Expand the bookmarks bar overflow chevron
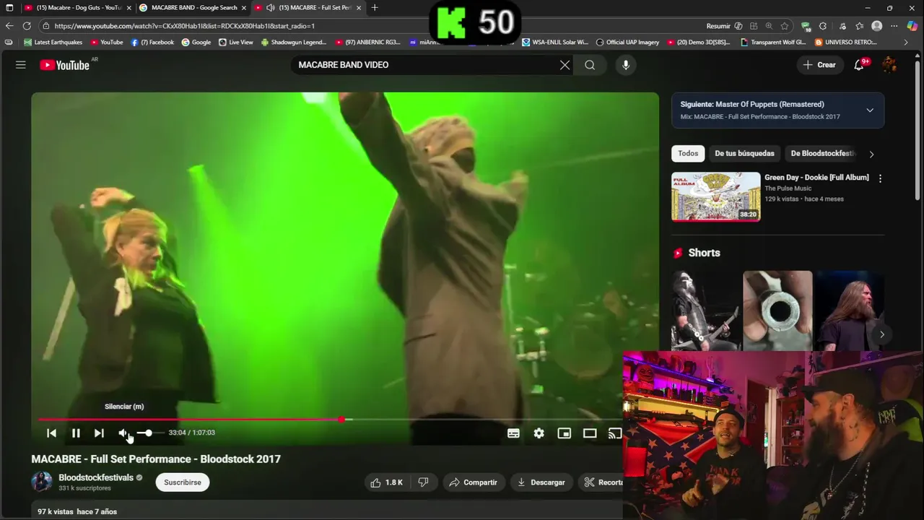 pyautogui.click(x=906, y=43)
